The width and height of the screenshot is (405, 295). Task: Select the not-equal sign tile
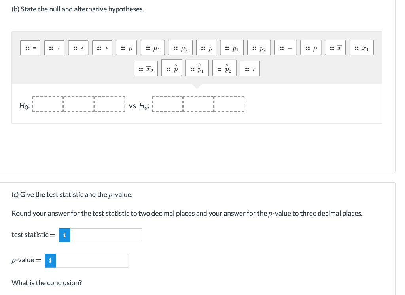(x=54, y=48)
